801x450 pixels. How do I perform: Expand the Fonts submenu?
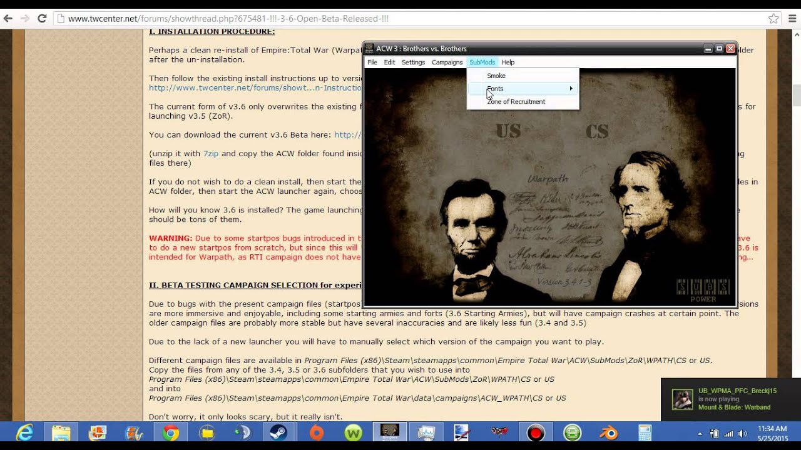523,89
